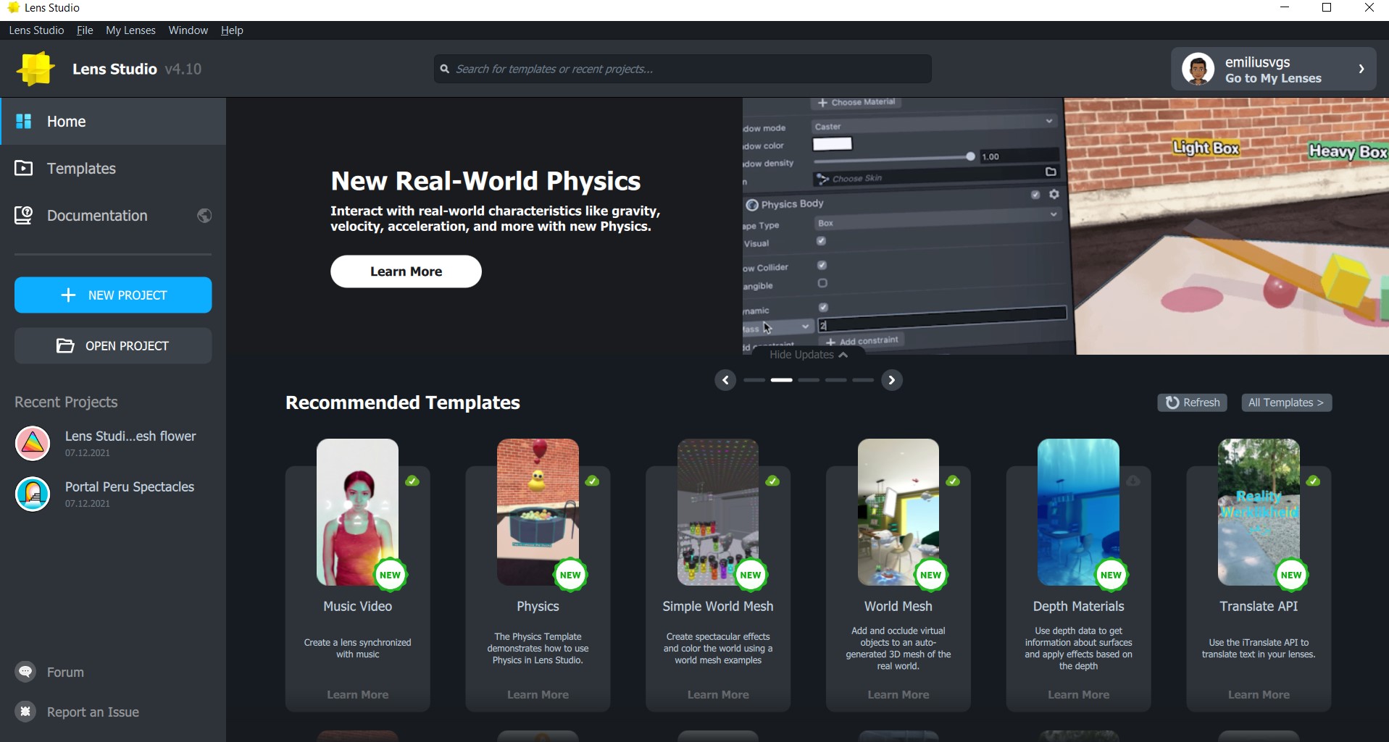Click the Report an Issue icon
Viewport: 1389px width, 742px height.
click(x=26, y=712)
